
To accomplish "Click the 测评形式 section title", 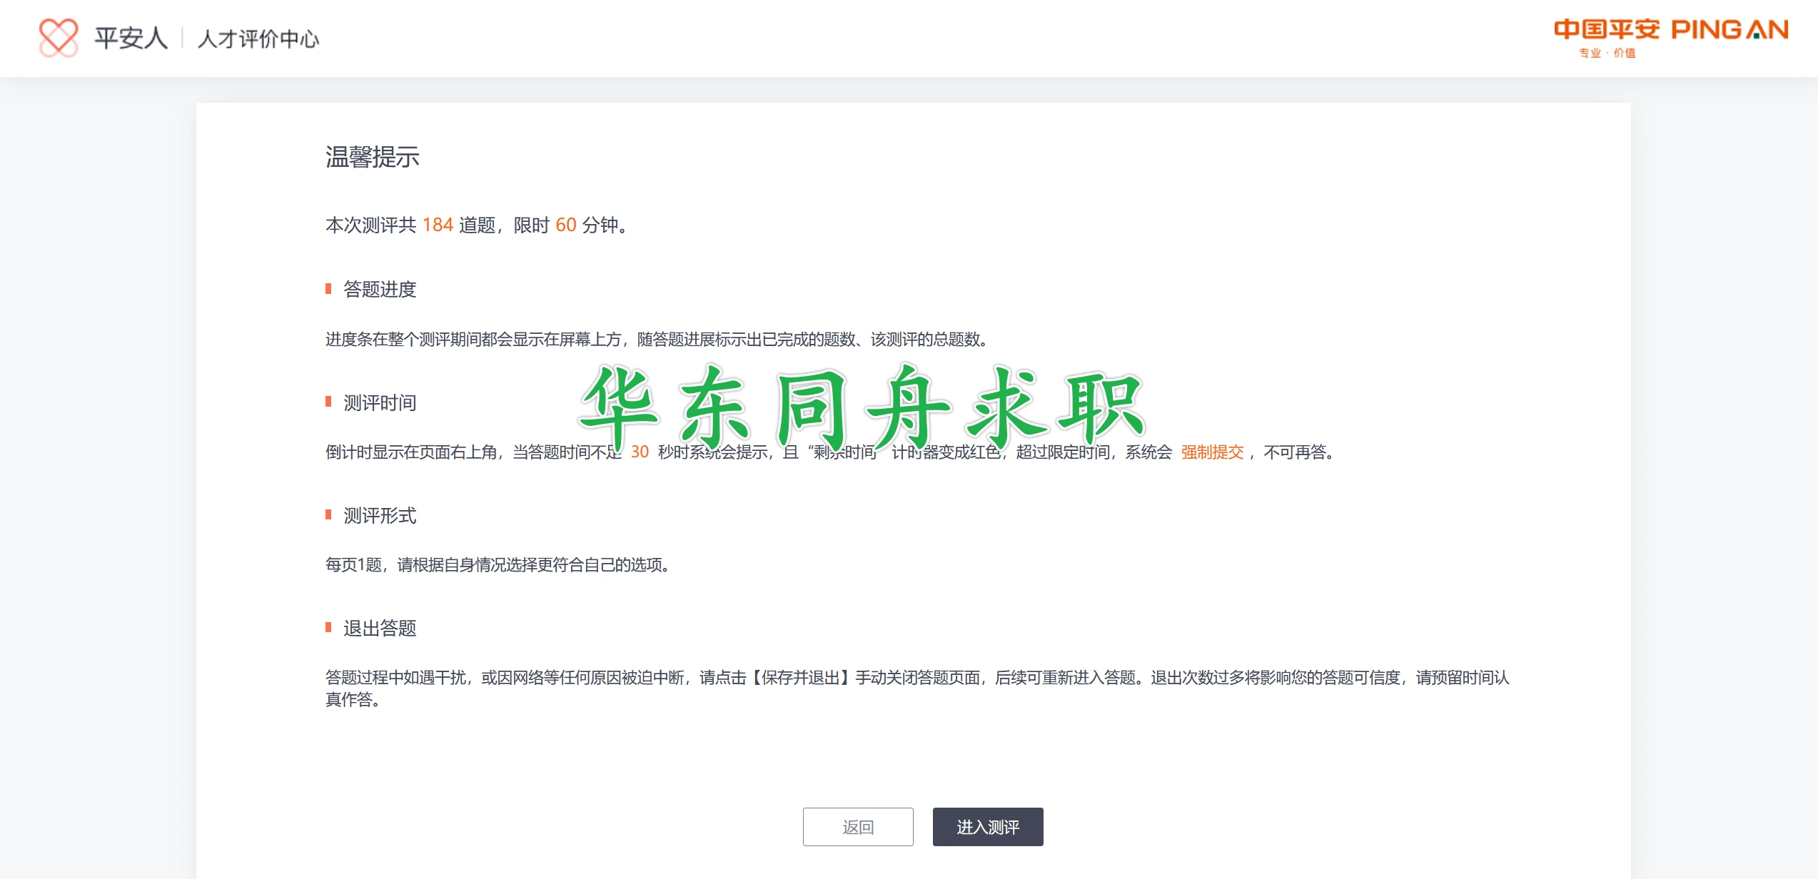I will pos(380,515).
